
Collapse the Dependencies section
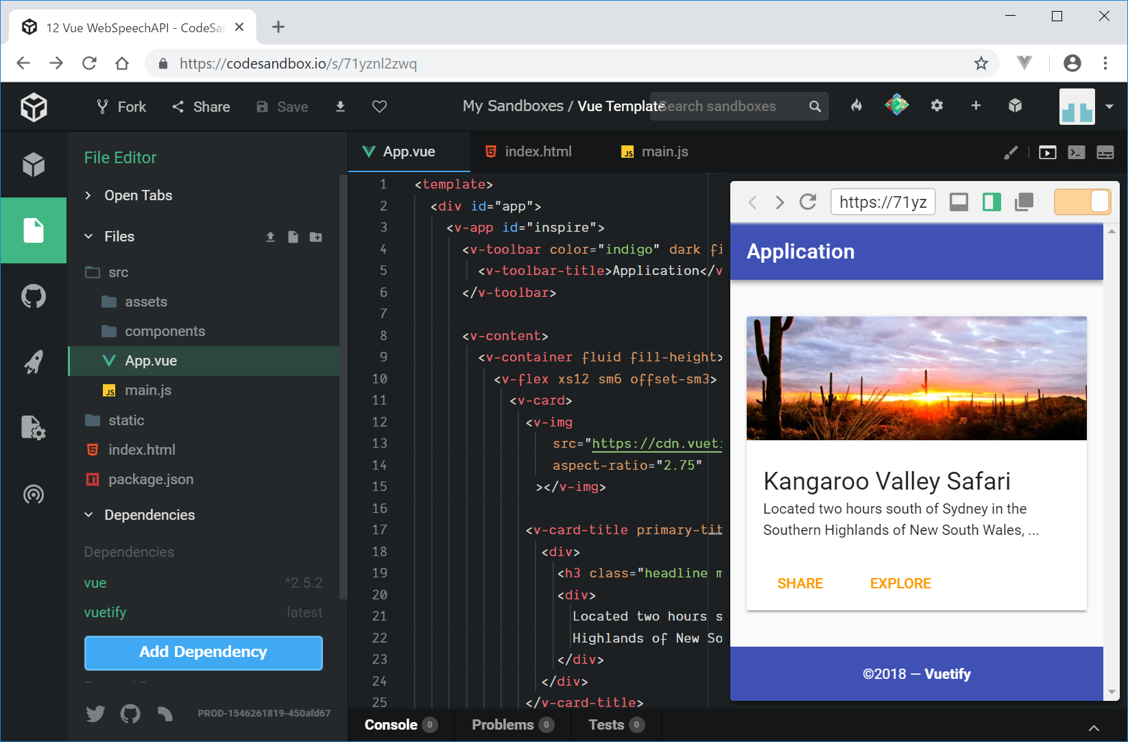pyautogui.click(x=88, y=515)
